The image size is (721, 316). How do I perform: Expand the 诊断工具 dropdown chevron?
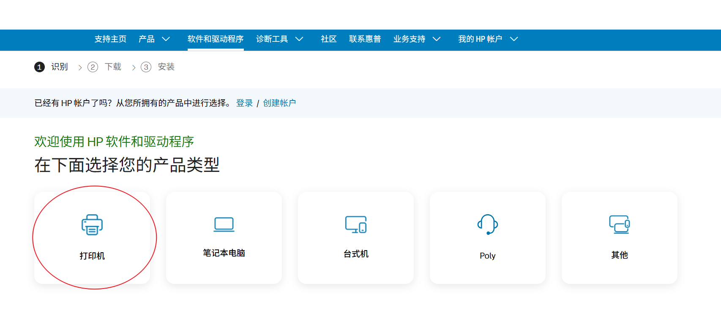click(x=299, y=39)
